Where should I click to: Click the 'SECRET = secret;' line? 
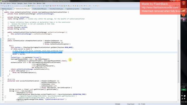[19, 54]
